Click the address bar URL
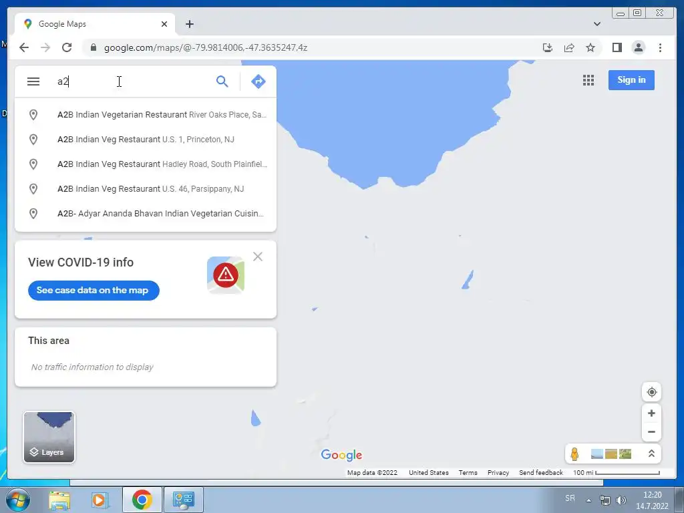684x513 pixels. point(206,47)
